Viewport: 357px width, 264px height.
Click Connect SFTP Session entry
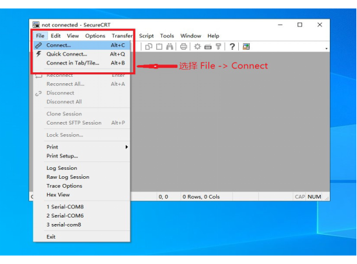(82, 123)
